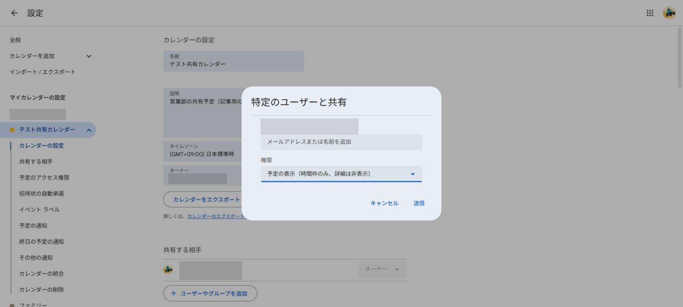Click the page vertical scrollbar
Image resolution: width=683 pixels, height=307 pixels.
click(680, 57)
